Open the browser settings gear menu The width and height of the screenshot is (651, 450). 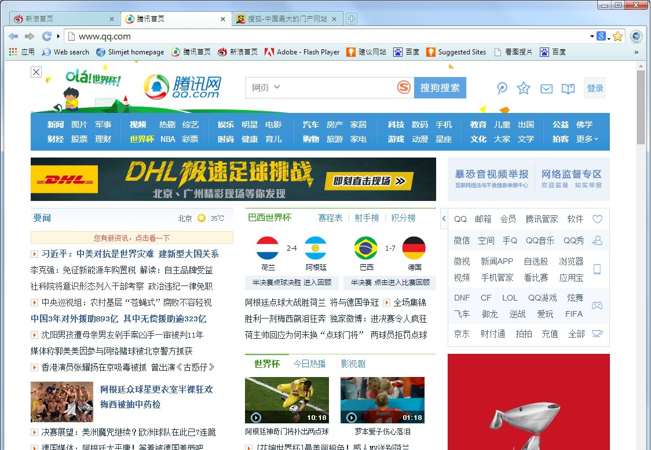click(636, 36)
